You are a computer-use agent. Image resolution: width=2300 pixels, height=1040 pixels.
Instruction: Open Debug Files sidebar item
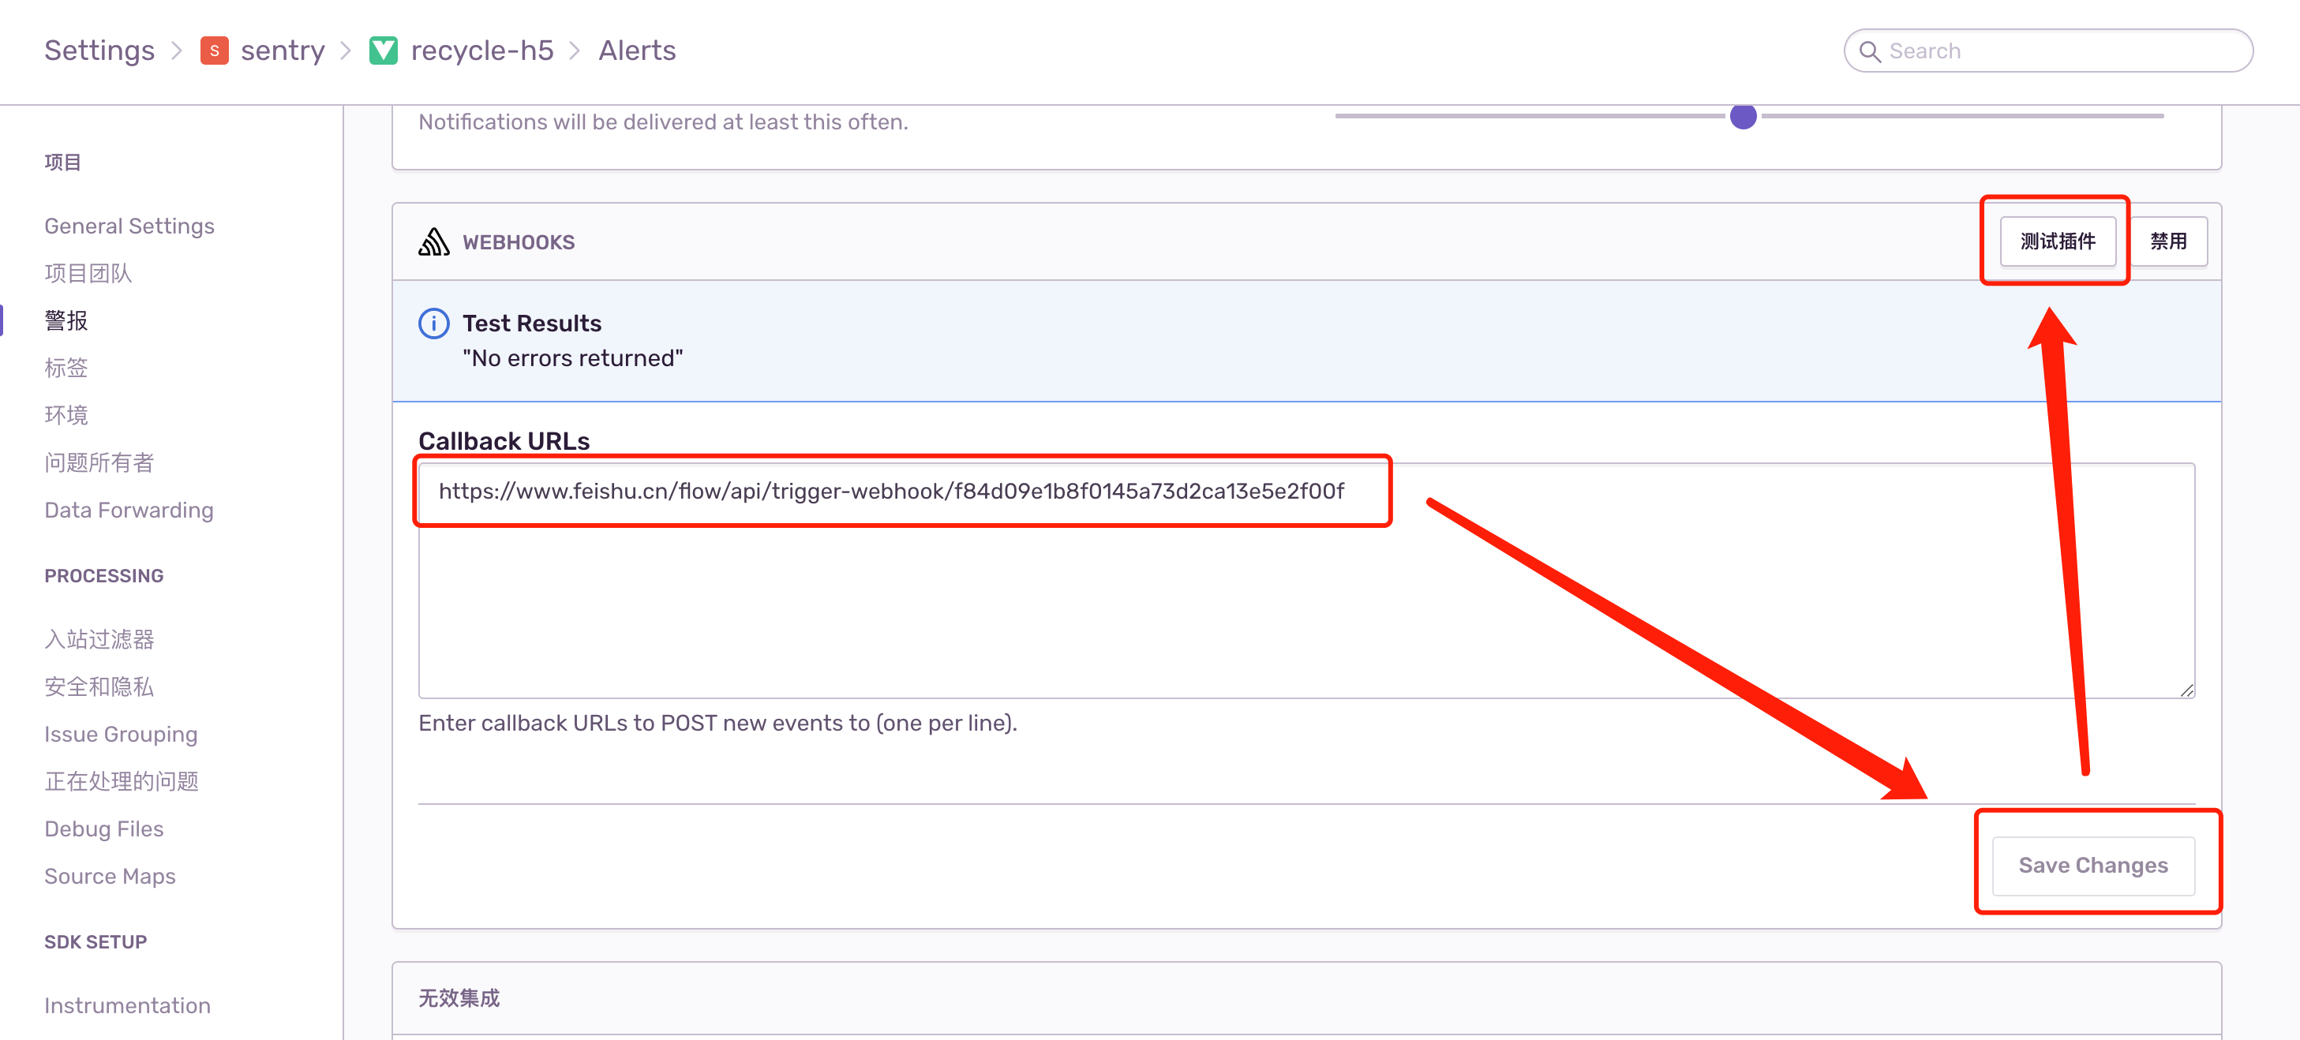(104, 829)
